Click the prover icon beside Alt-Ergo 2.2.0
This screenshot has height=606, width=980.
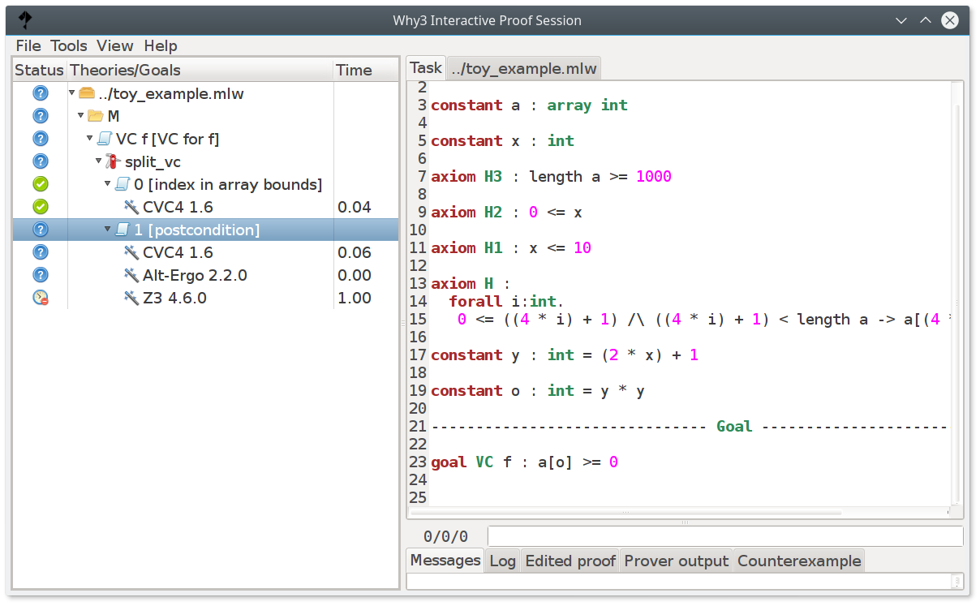click(131, 275)
